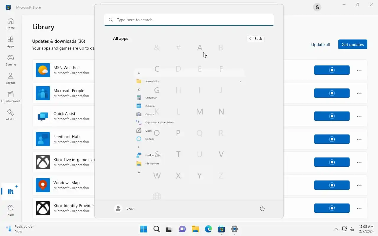The image size is (378, 236).
Task: Jump to letter M in the alphabet grid
Action: click(200, 112)
